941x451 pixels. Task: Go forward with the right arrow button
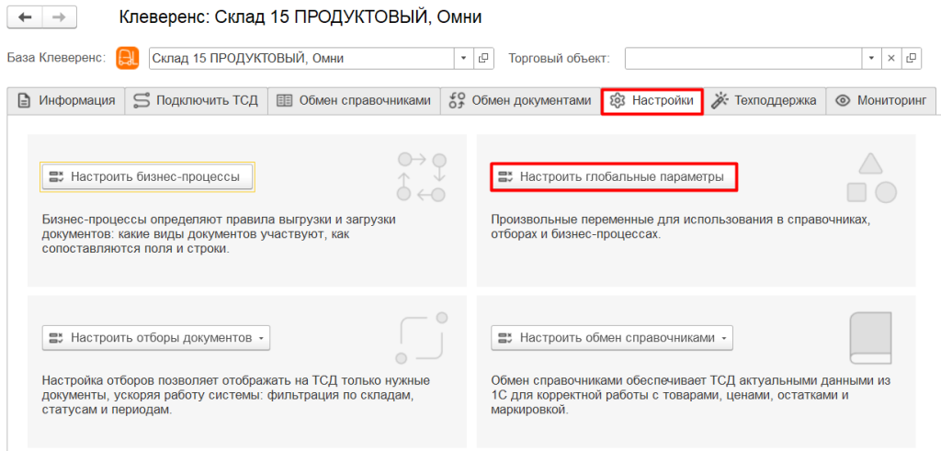click(x=59, y=17)
